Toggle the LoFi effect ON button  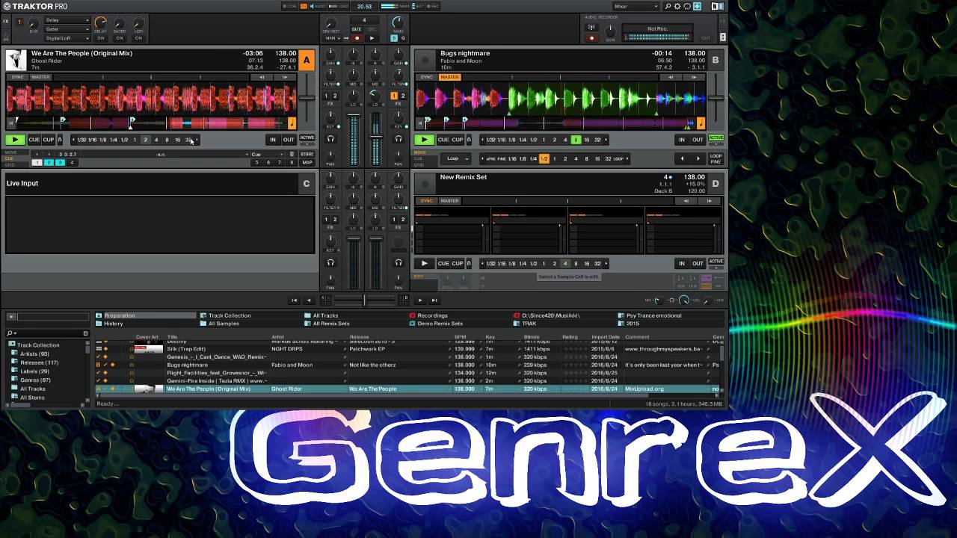[139, 38]
